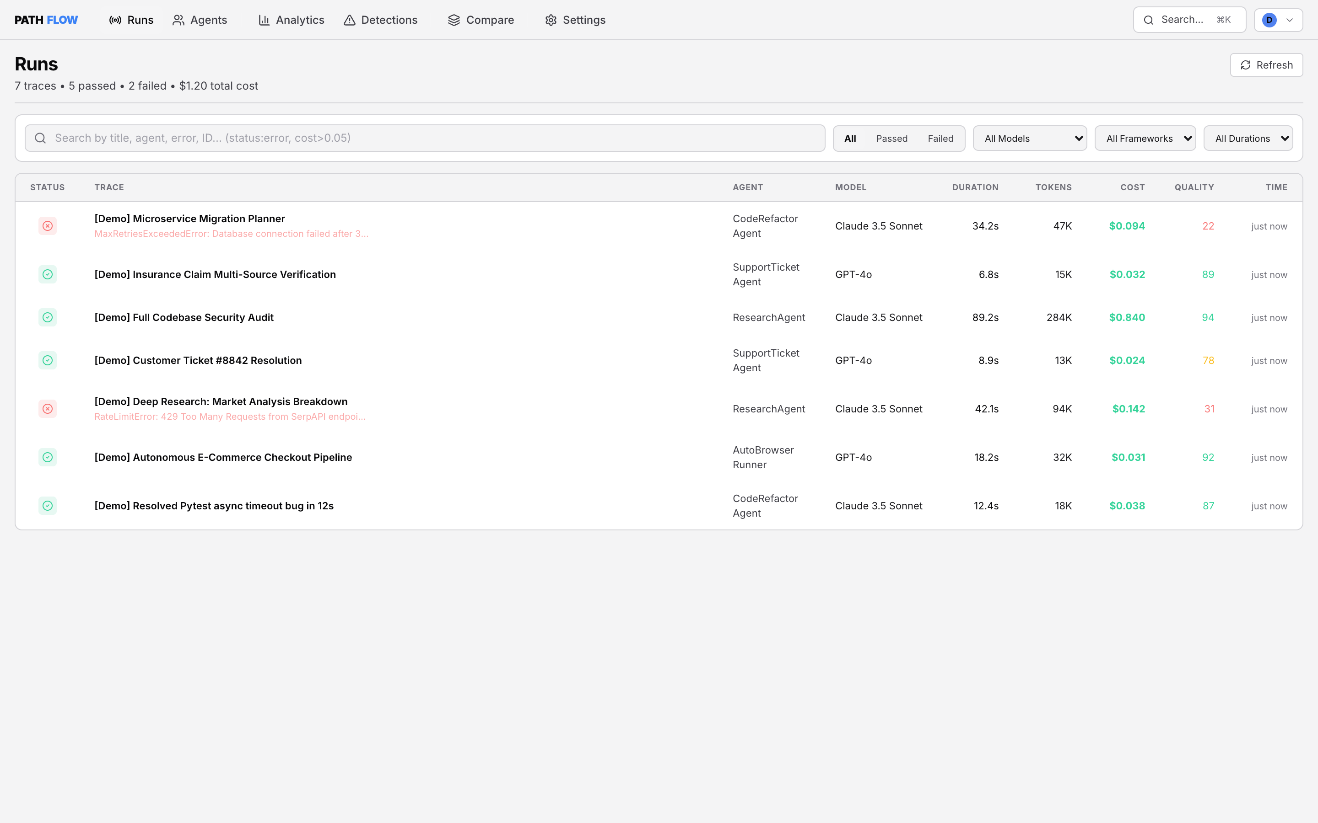The width and height of the screenshot is (1318, 823).
Task: Click the quality score 78
Action: click(1208, 360)
